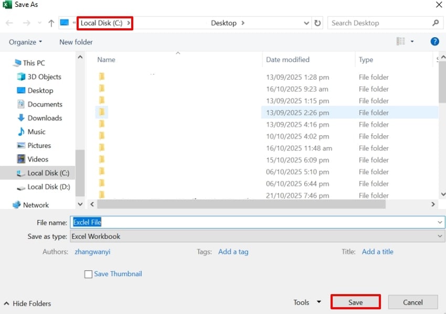
Task: Select folder modified 16/10/2025 11:48 am
Action: tap(267, 148)
